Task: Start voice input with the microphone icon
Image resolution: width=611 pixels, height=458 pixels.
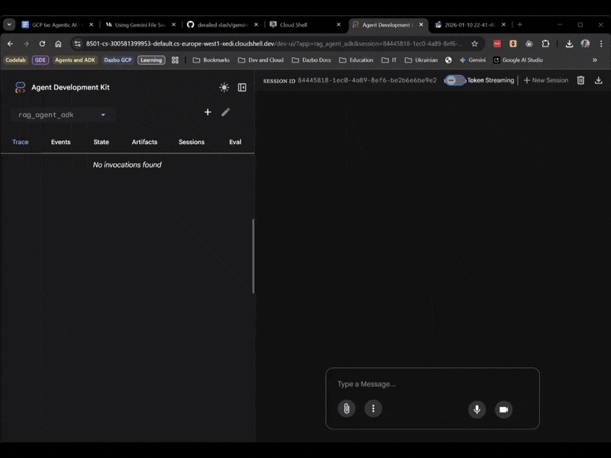Action: point(477,409)
